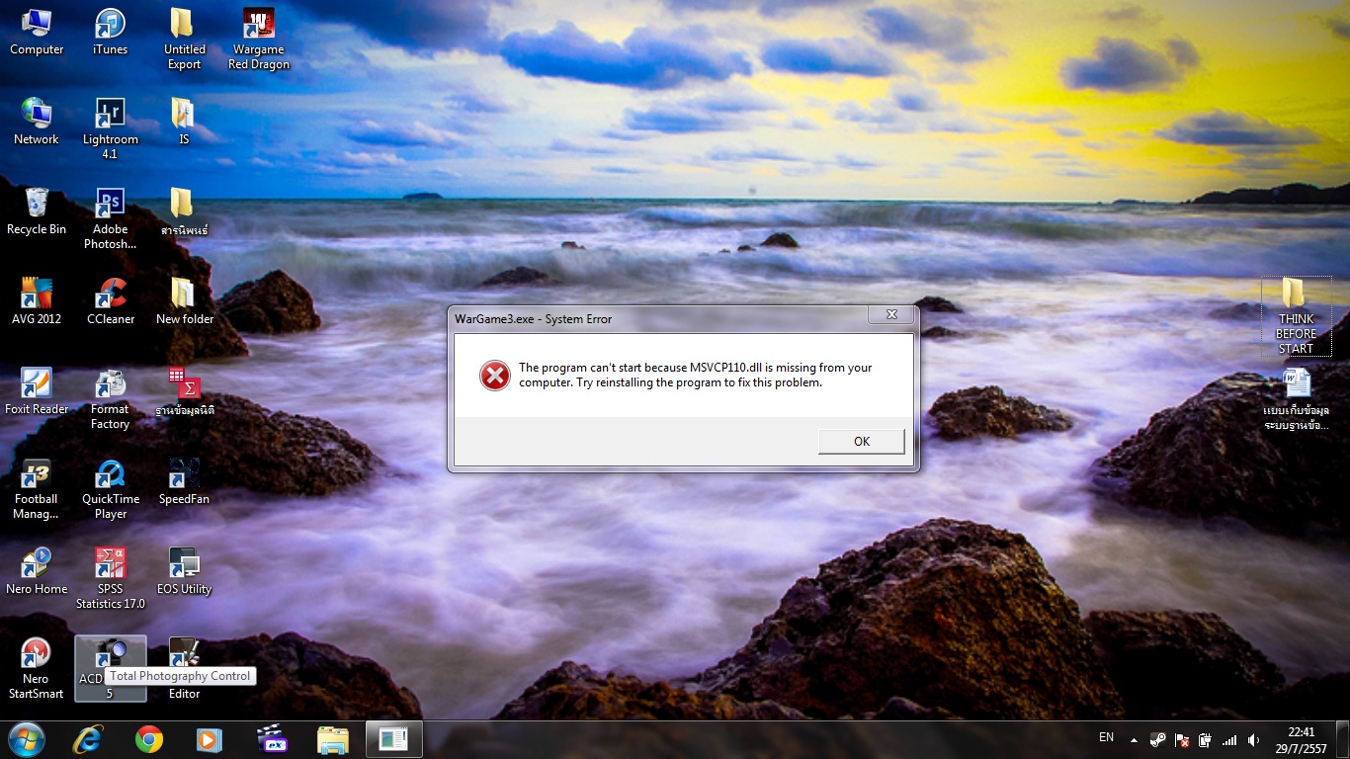
Task: Select the Football Manager desktop icon
Action: (x=37, y=476)
